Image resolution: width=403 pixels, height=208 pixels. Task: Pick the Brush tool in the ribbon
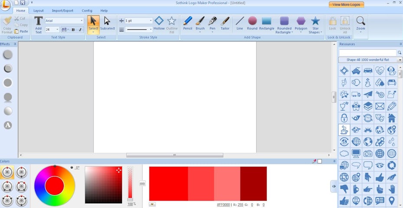point(200,23)
